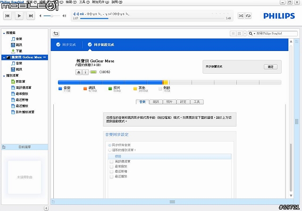Screen dimensions: 302x211
Task: Select the 同步所有音樂 radio option
Action: (110, 145)
